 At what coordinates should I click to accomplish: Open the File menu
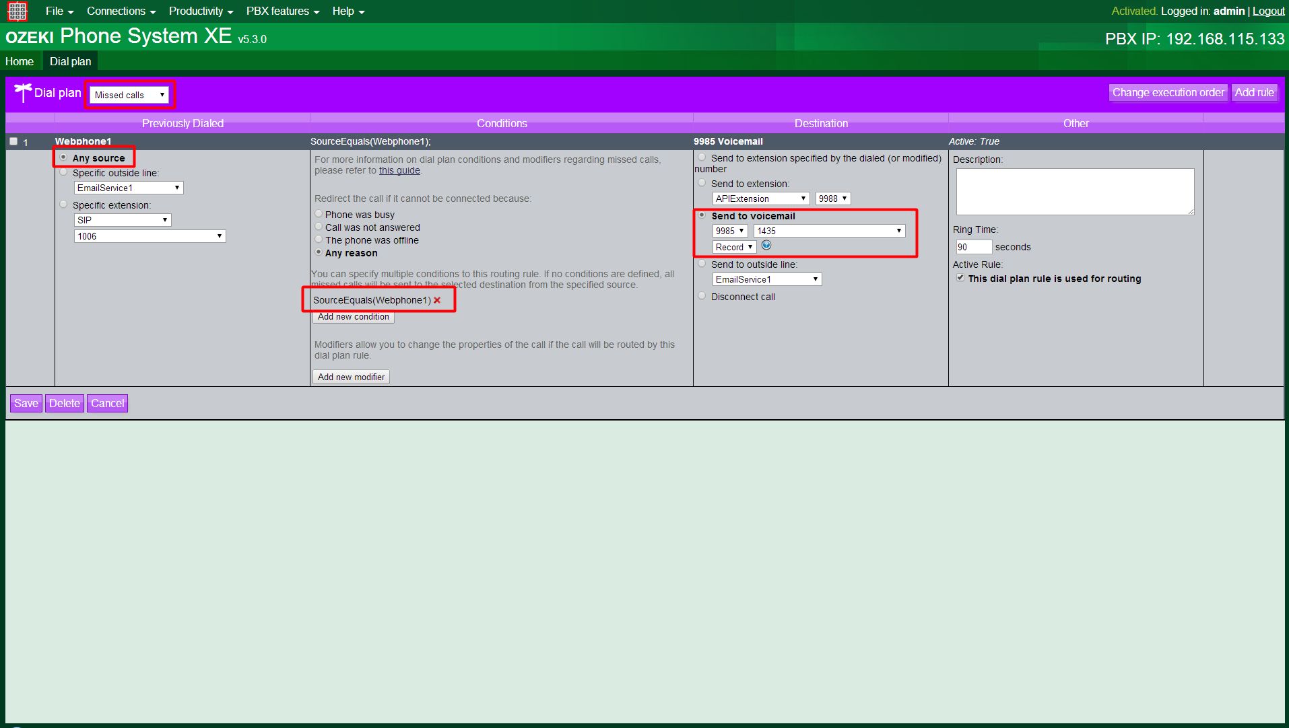point(59,11)
